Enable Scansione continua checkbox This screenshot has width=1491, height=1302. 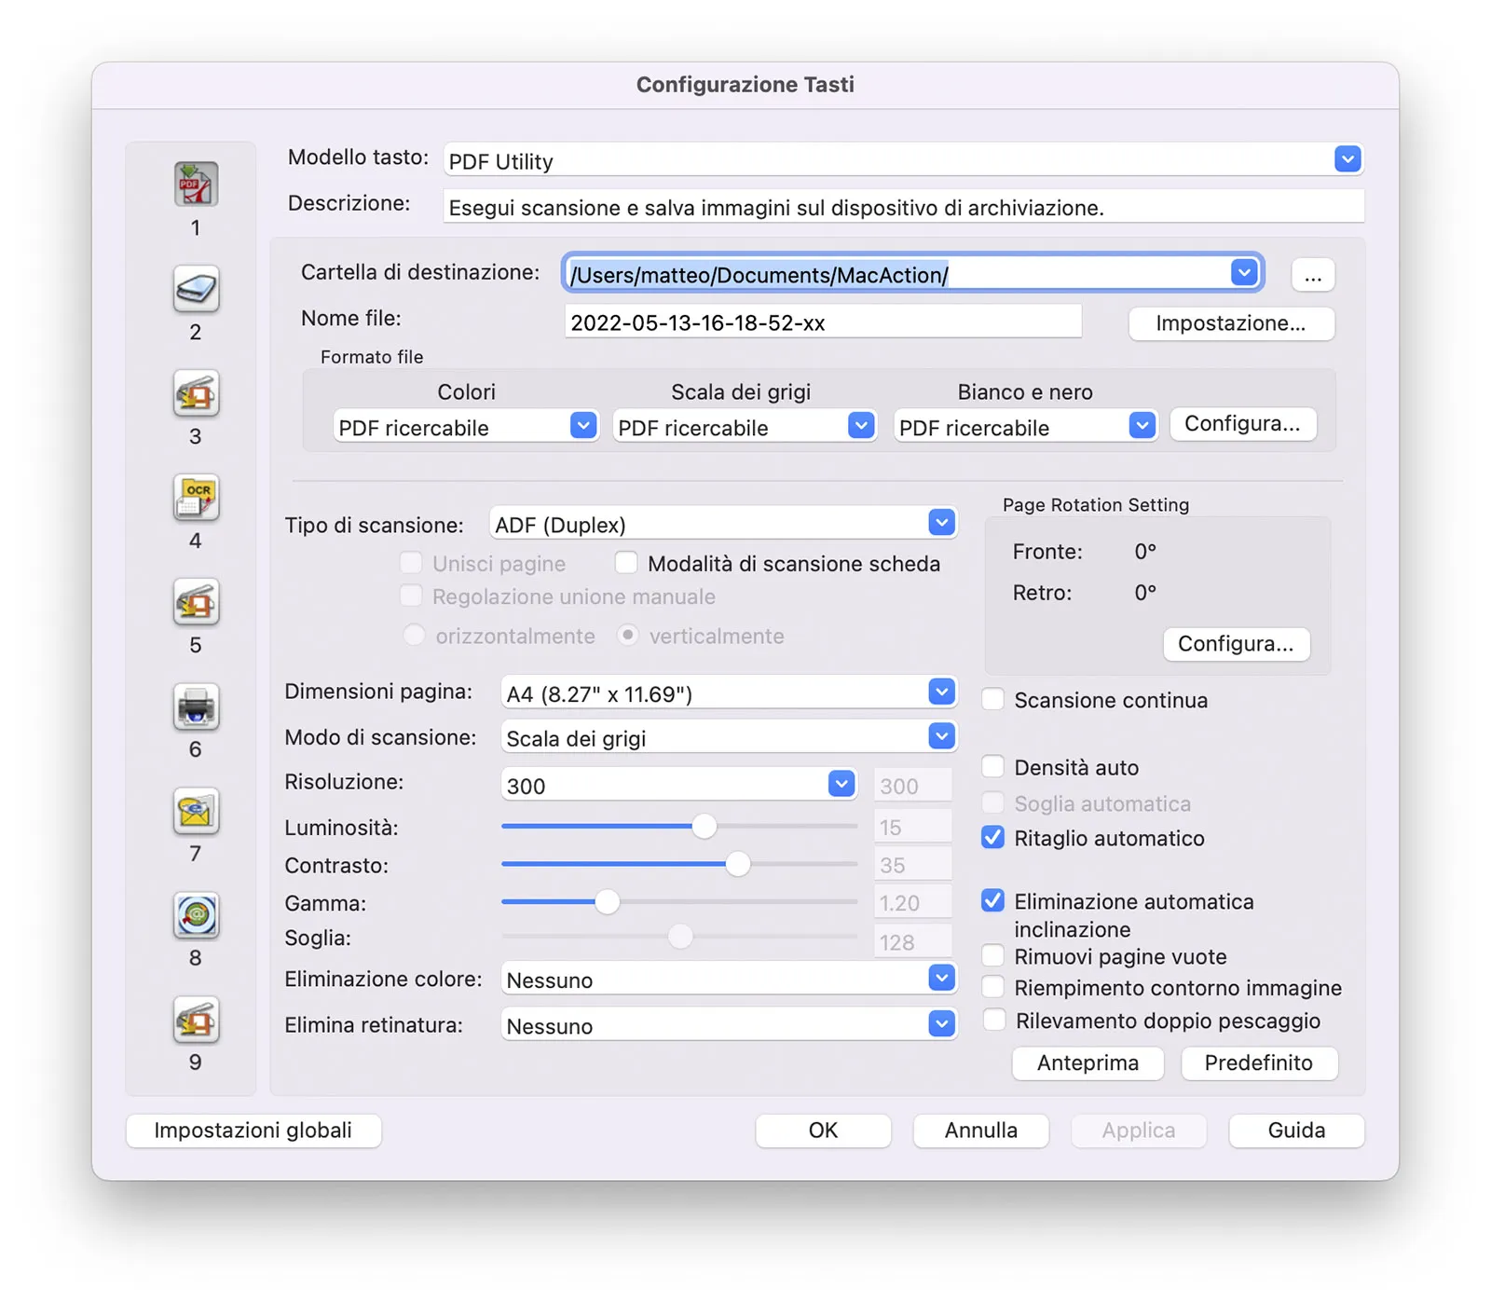tap(993, 700)
